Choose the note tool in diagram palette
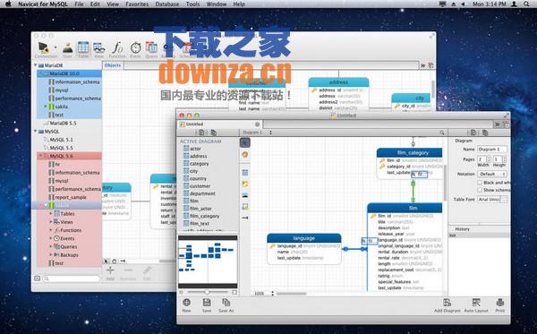 [x=245, y=184]
